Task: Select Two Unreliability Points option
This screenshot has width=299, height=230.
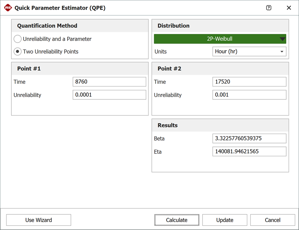Action: click(18, 52)
